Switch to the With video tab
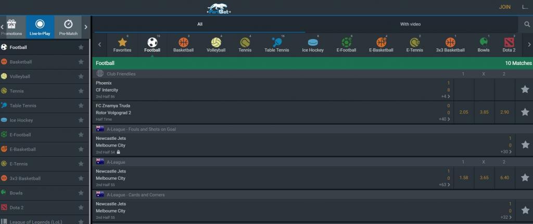Image resolution: width=533 pixels, height=224 pixels. pyautogui.click(x=410, y=24)
